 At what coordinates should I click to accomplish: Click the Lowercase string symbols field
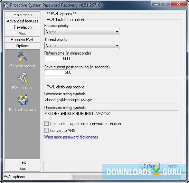(x=112, y=100)
